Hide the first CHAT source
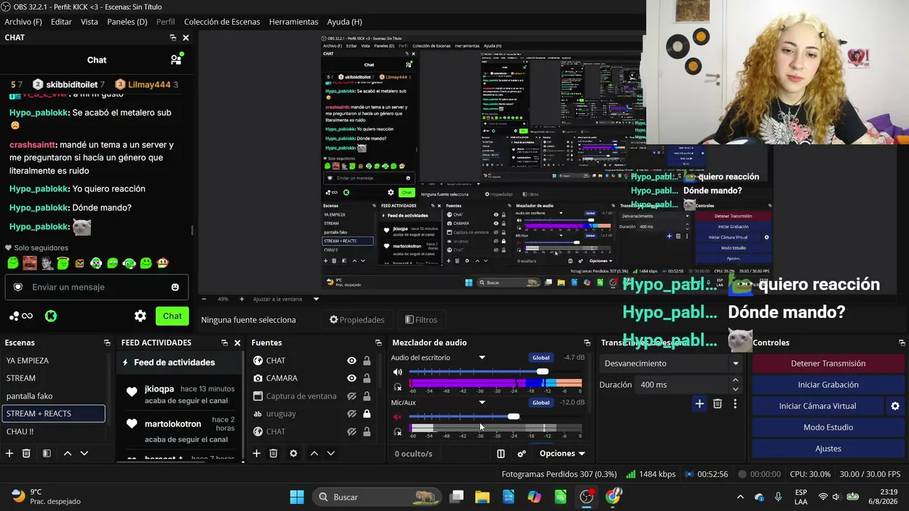909x511 pixels. (352, 361)
